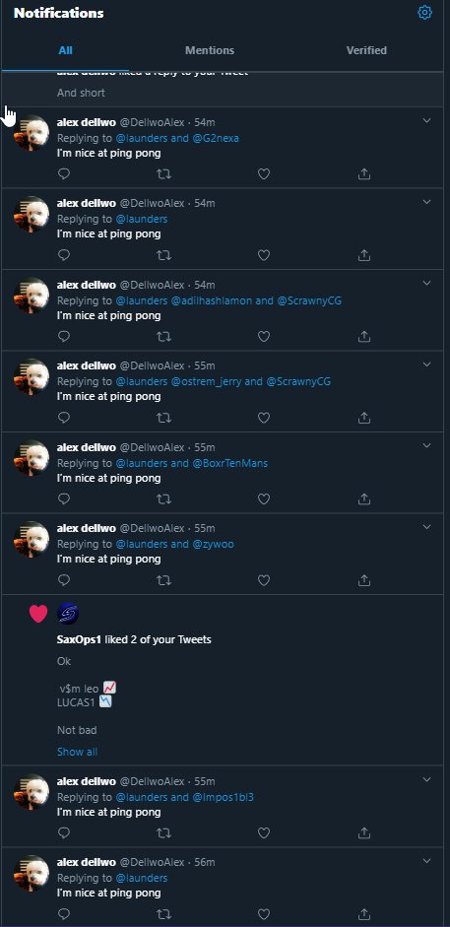The image size is (450, 927).
Task: Open the @ScrawnyCG link in @ostrem_jerry reply
Action: click(x=298, y=381)
